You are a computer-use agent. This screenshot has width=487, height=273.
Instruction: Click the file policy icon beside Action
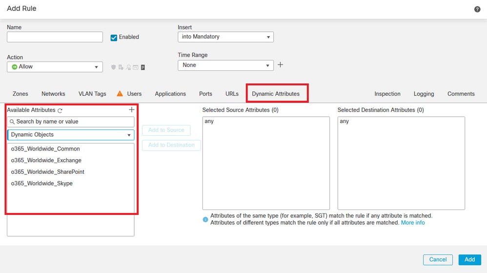(121, 67)
